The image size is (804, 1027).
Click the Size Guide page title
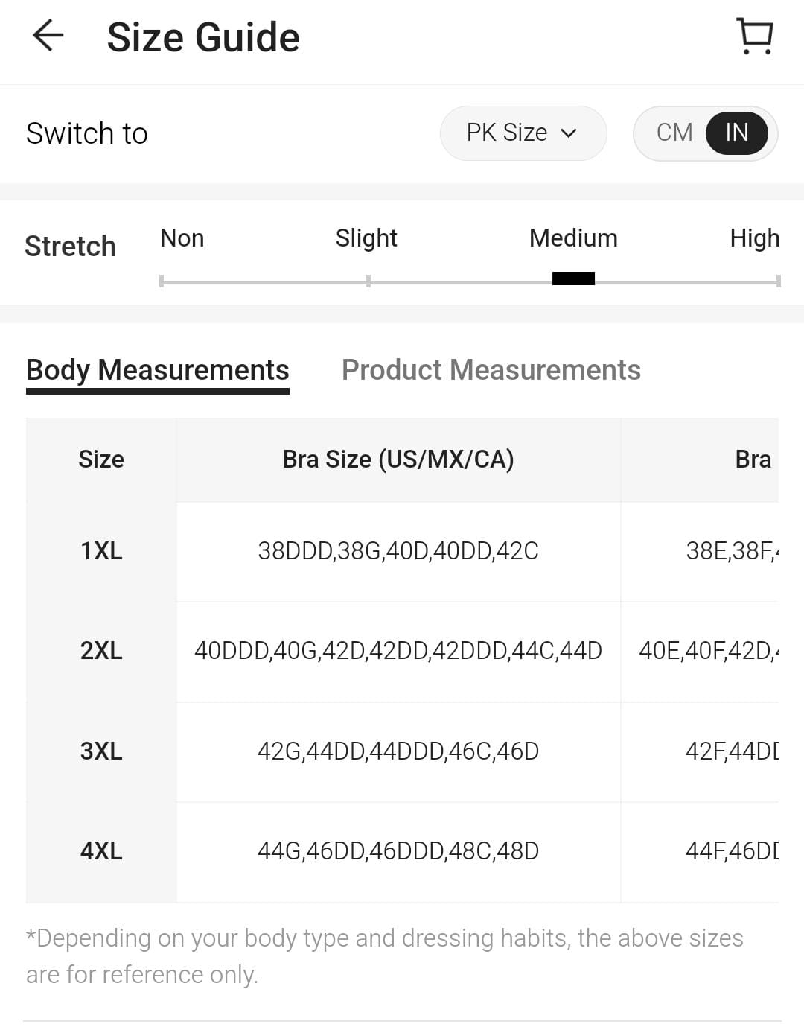[x=203, y=37]
